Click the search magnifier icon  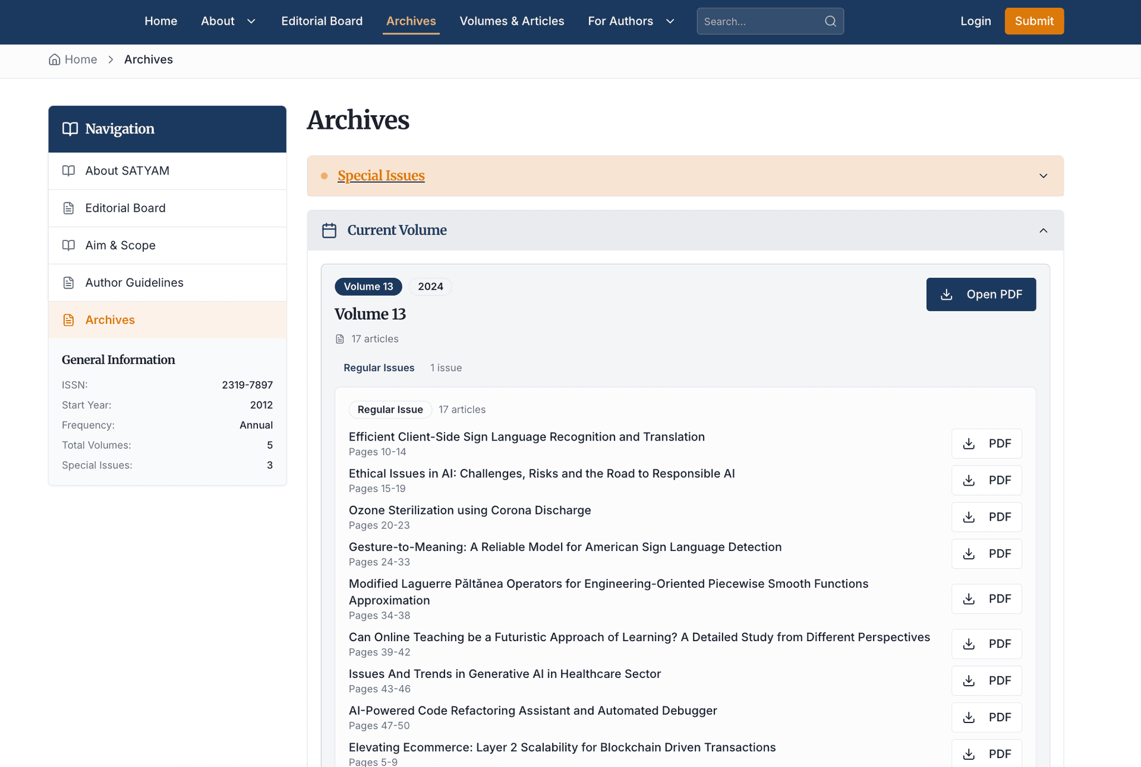[x=830, y=21]
